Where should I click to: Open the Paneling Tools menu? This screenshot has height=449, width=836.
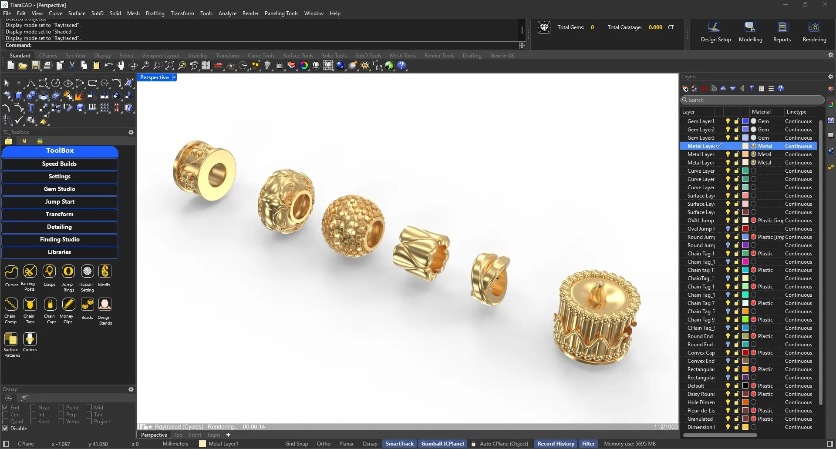pyautogui.click(x=281, y=13)
